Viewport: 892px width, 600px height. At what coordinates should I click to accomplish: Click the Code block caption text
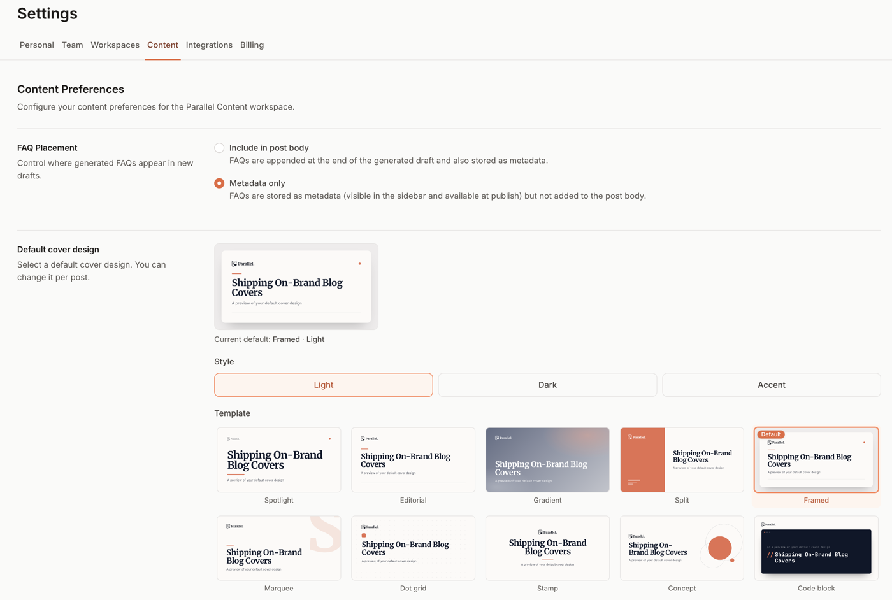pyautogui.click(x=816, y=589)
